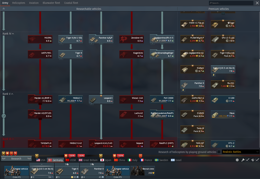Select the KW I C 756 (r) icon

coord(192,24)
